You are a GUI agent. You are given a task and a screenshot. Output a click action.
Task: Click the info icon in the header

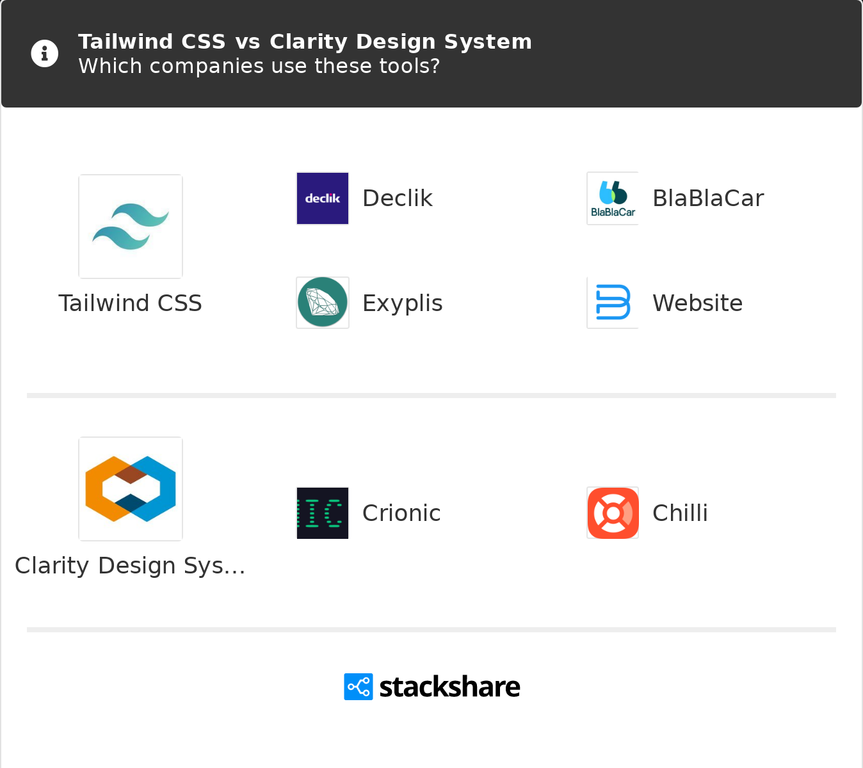pyautogui.click(x=44, y=53)
